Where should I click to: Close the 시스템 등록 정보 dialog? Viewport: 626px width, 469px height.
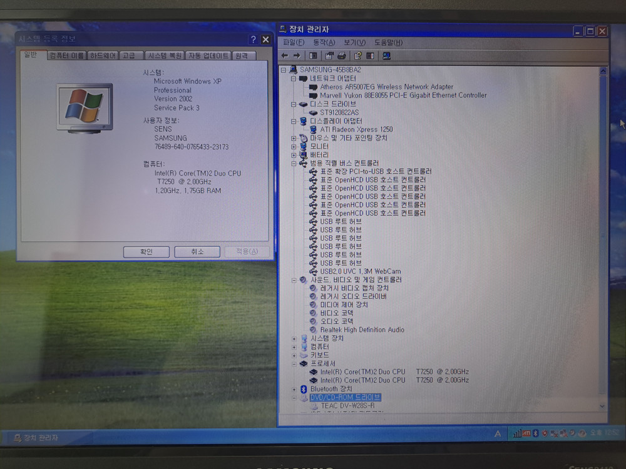[x=265, y=39]
